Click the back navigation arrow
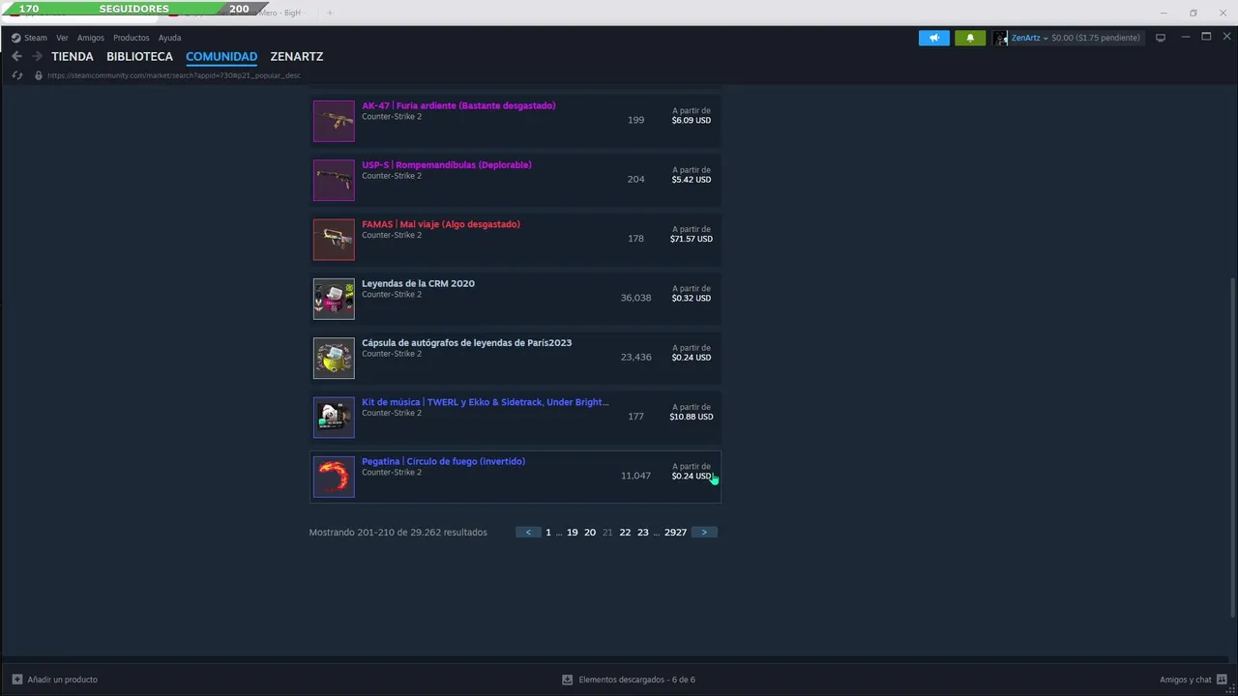The height and width of the screenshot is (696, 1238). tap(16, 56)
